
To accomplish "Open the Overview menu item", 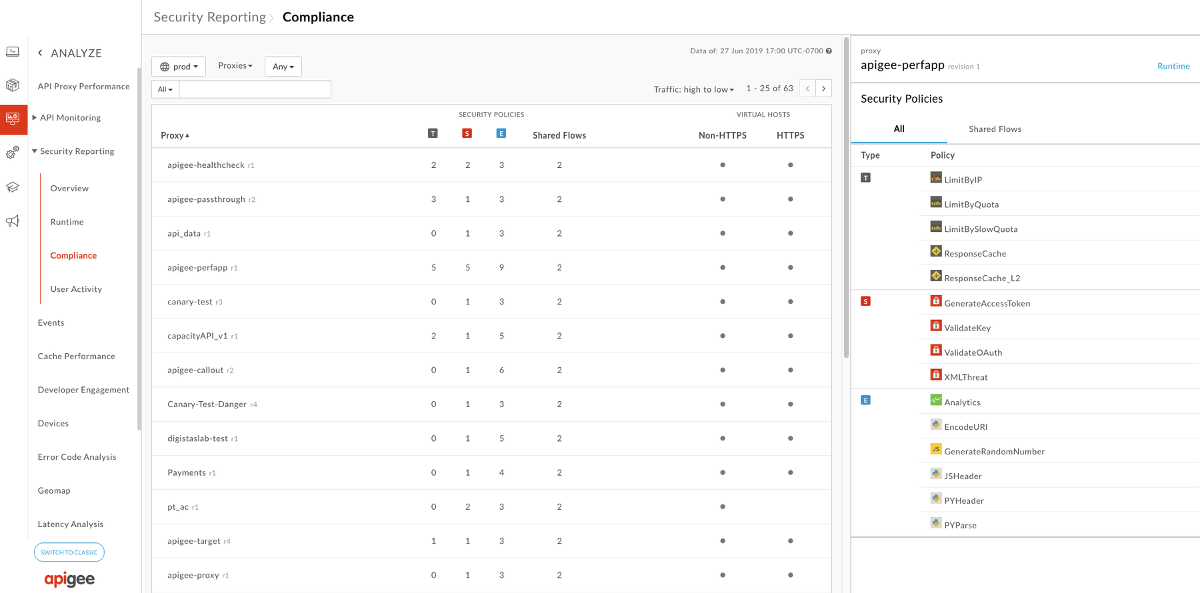I will tap(69, 188).
